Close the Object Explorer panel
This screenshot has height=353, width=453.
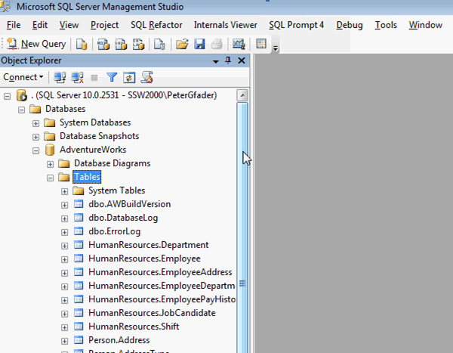tap(242, 60)
